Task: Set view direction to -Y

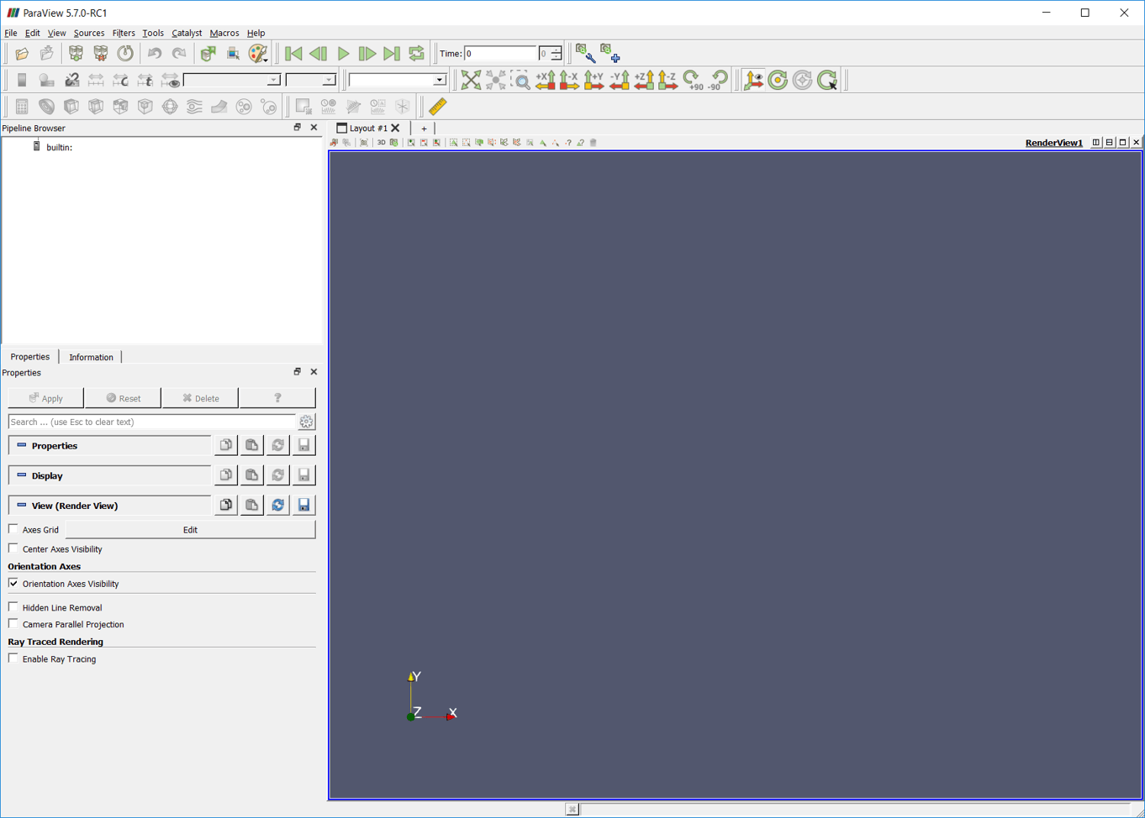Action: 620,80
